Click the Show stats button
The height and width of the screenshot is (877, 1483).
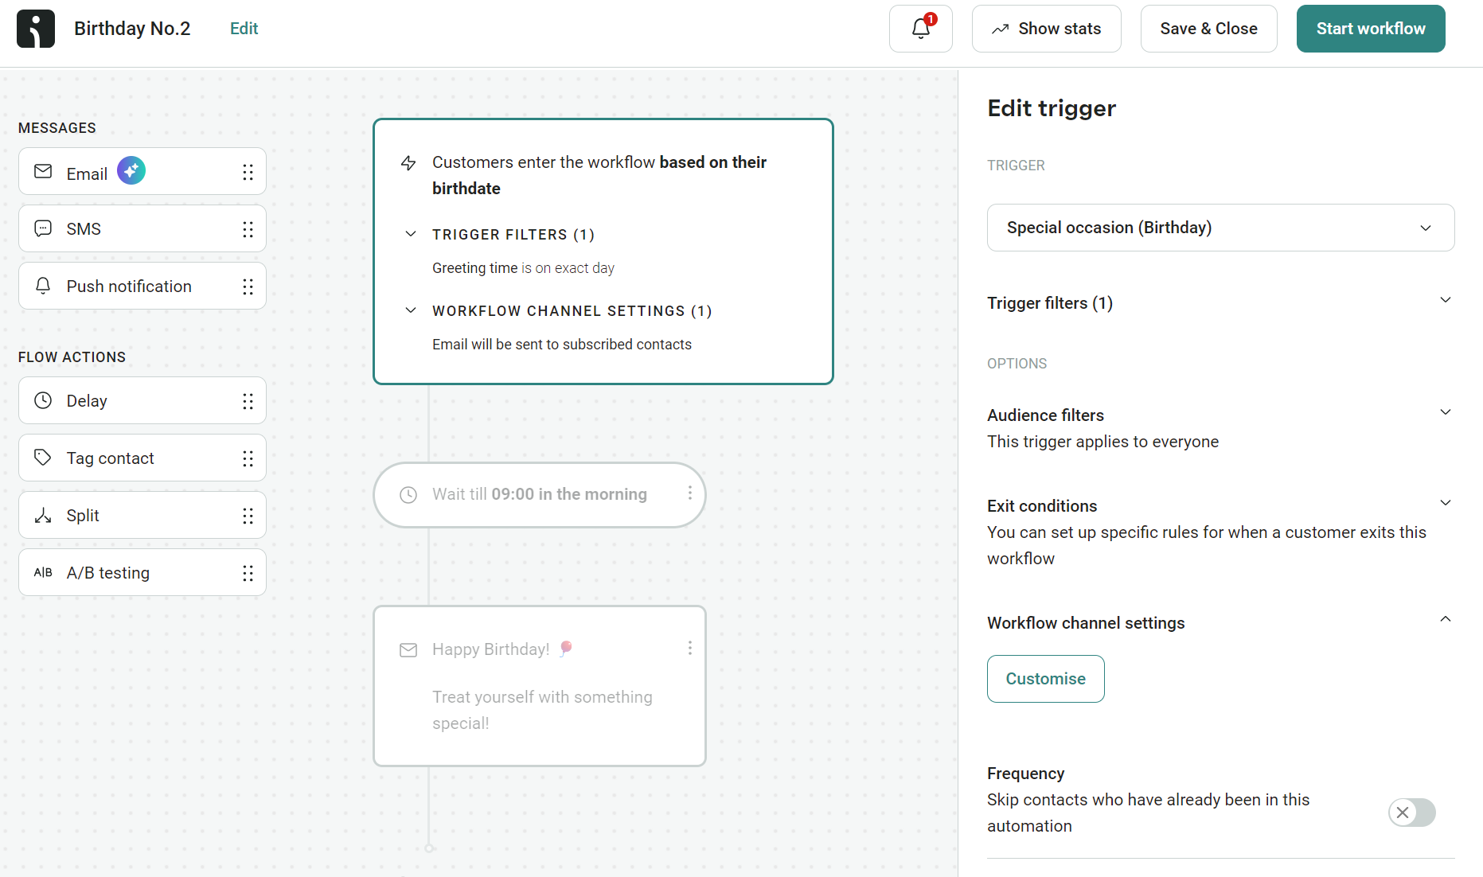click(x=1046, y=29)
